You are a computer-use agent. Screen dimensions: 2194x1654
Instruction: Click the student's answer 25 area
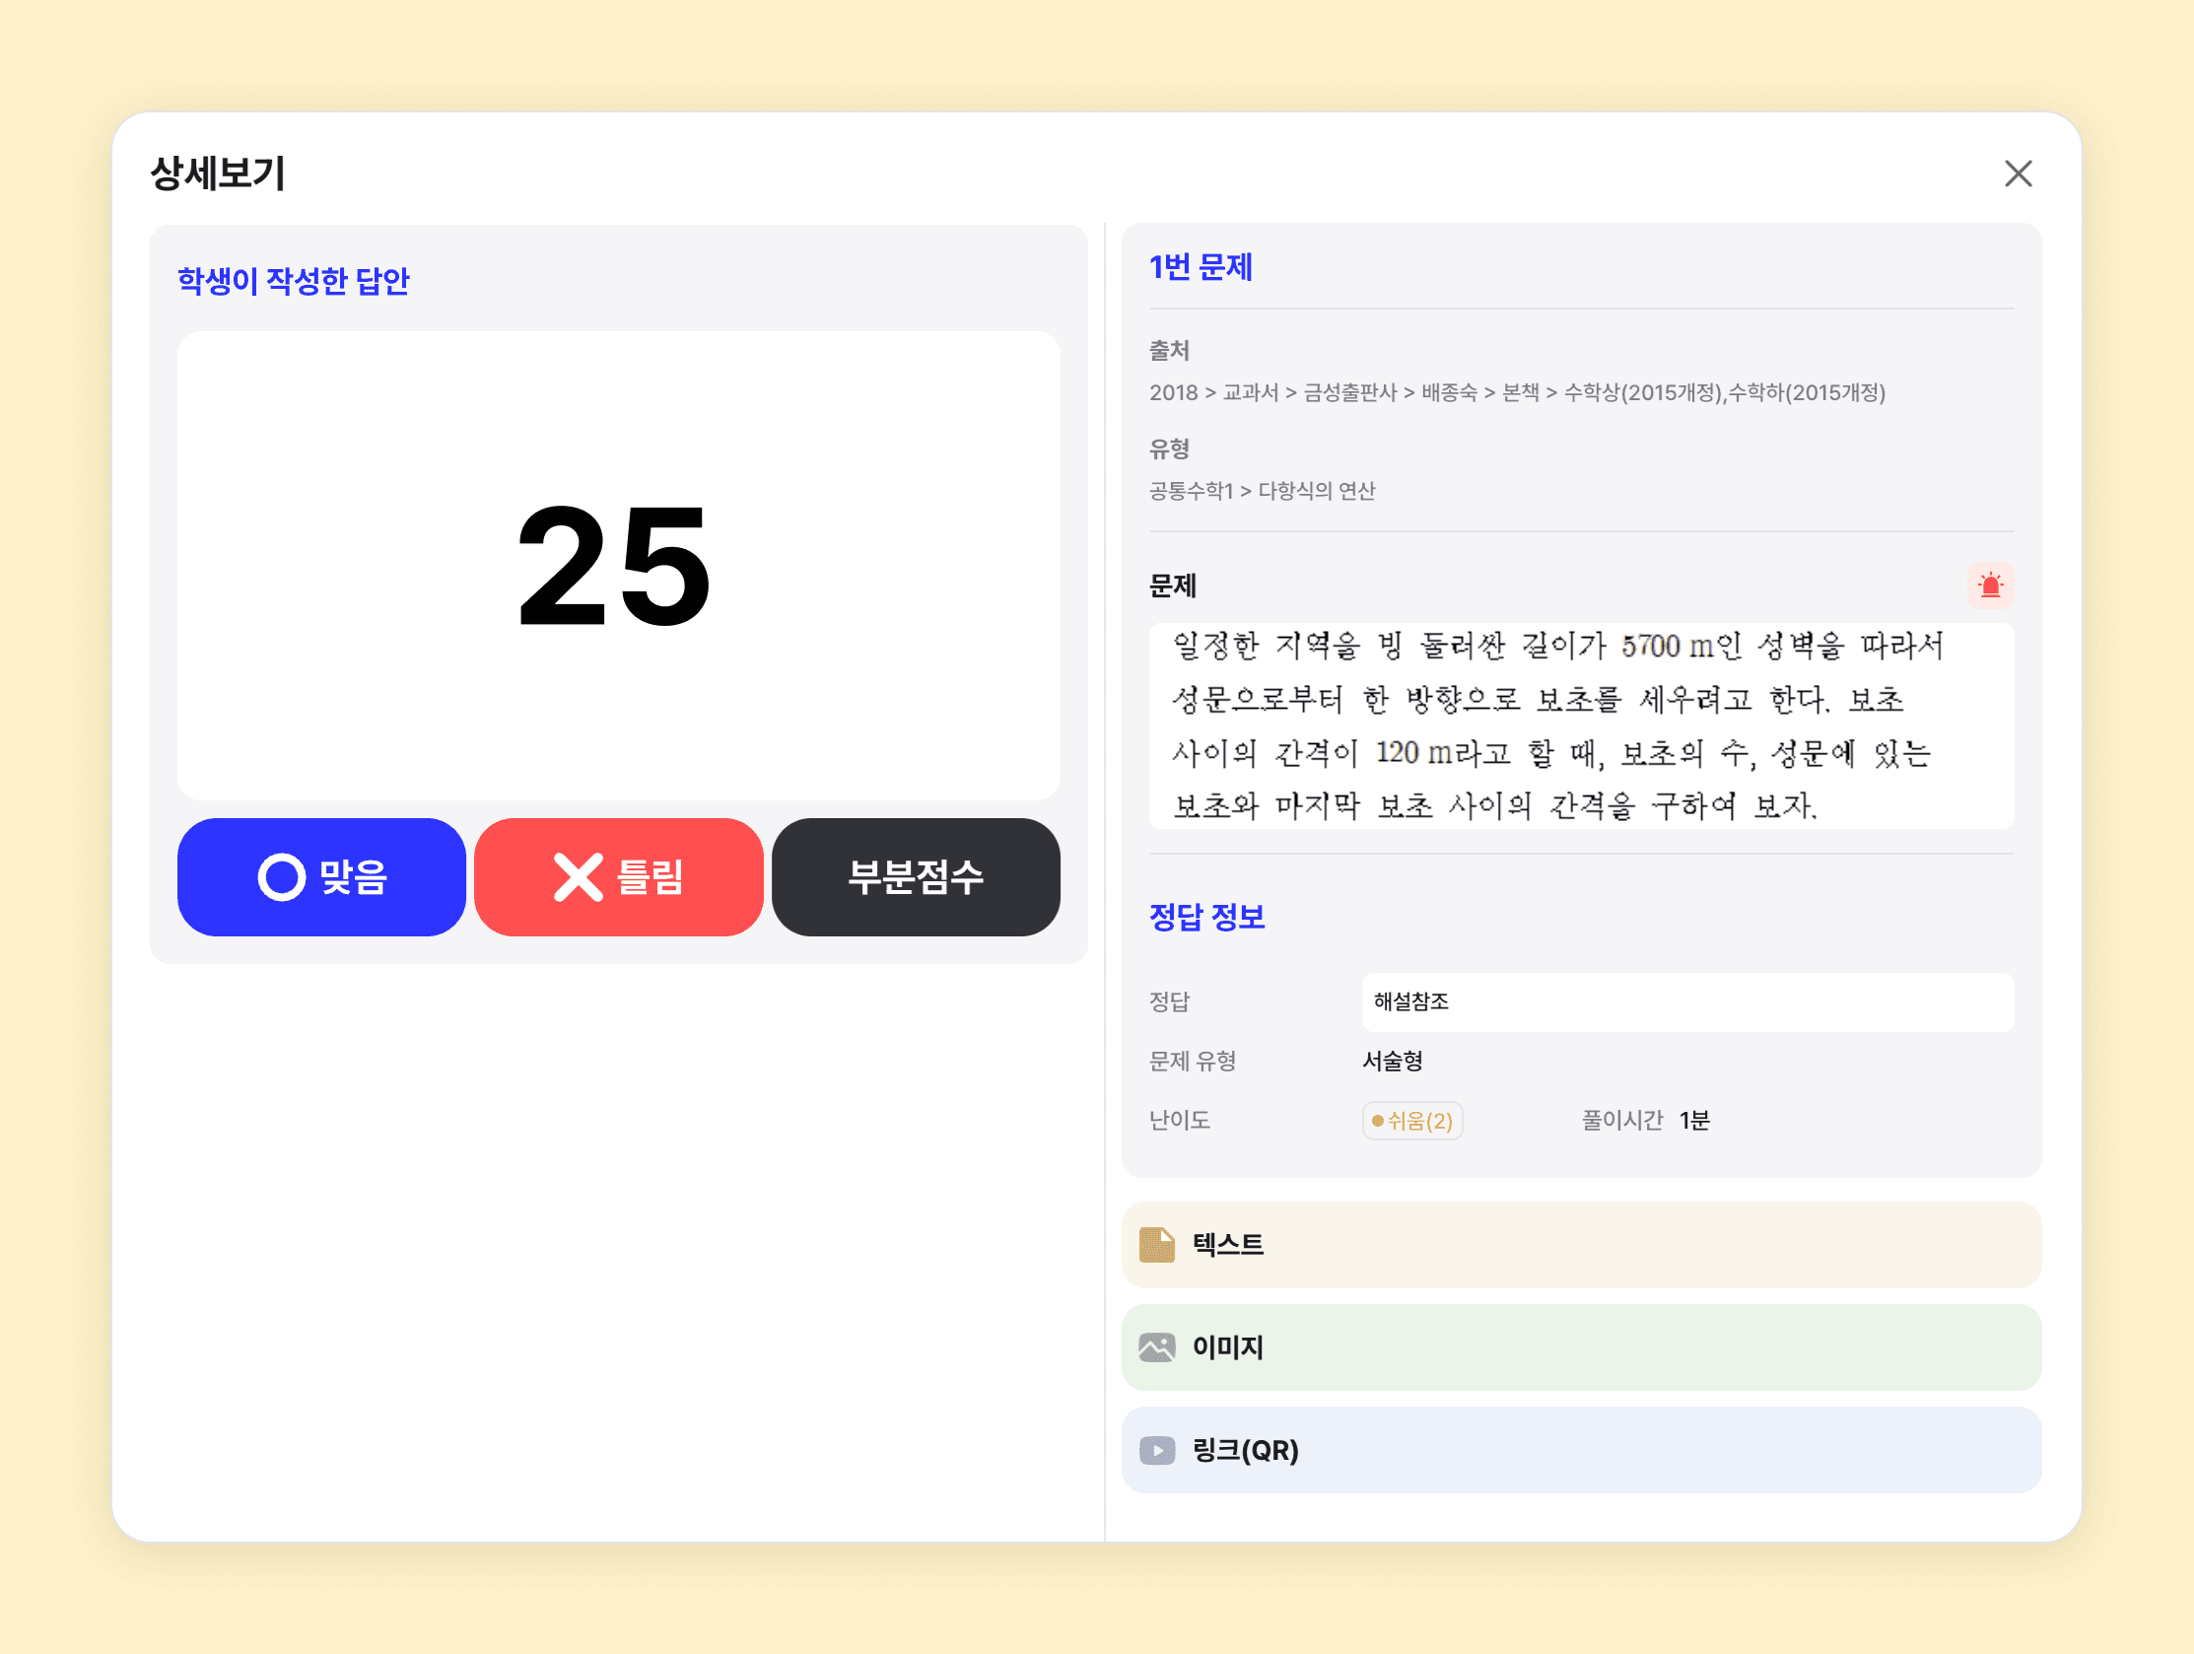pos(618,565)
